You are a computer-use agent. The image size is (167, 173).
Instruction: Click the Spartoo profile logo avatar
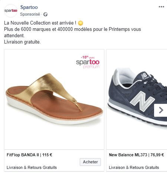[11, 11]
